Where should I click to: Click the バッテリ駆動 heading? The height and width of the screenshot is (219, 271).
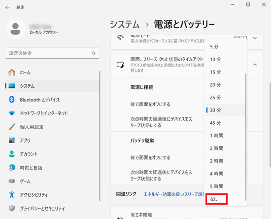coord(142,141)
